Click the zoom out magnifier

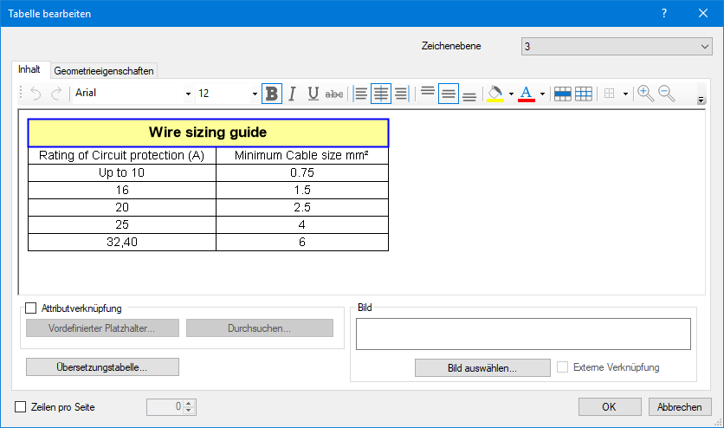[x=666, y=94]
